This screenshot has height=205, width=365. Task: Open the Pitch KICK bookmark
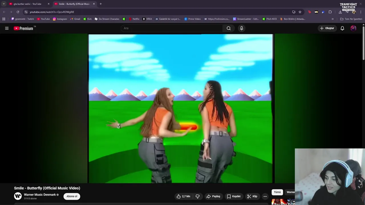(x=269, y=19)
